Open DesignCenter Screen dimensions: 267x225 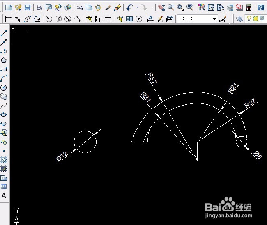(211, 7)
